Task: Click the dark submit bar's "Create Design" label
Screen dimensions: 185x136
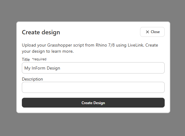Action: pyautogui.click(x=93, y=103)
